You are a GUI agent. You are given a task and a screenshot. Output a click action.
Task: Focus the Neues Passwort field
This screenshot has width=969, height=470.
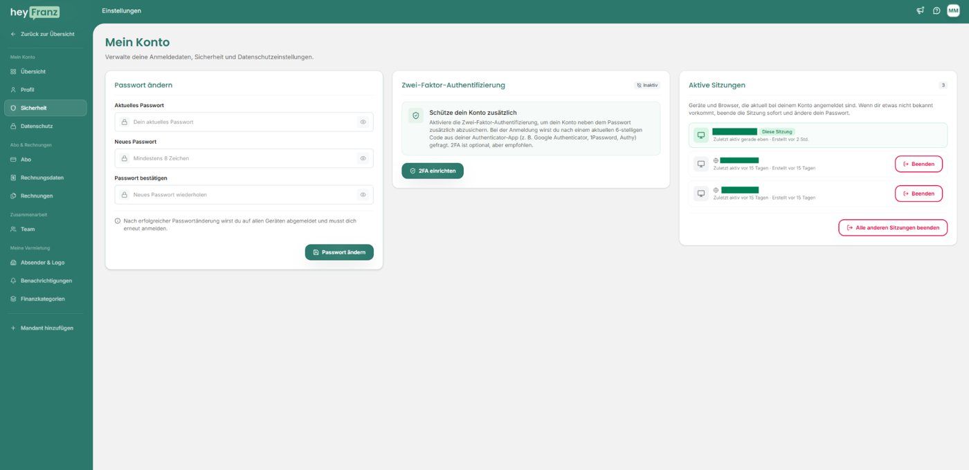click(x=244, y=158)
